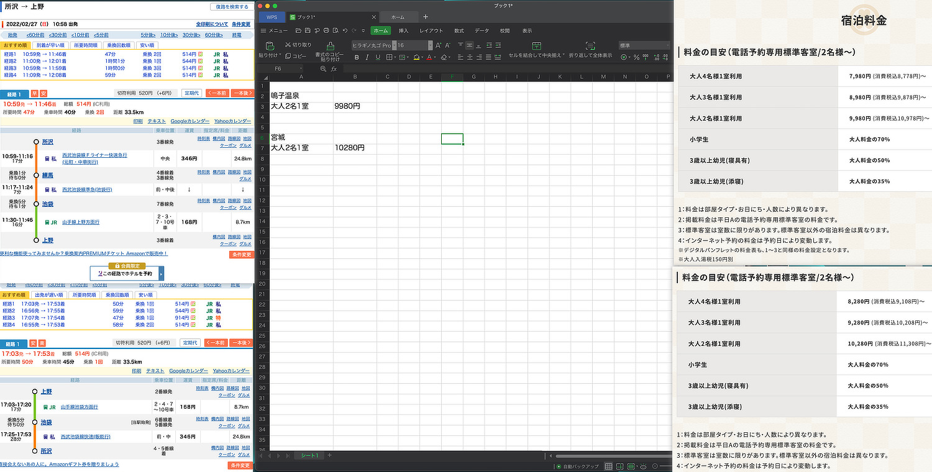Click the decrease indent icon
The width and height of the screenshot is (932, 472).
489,45
